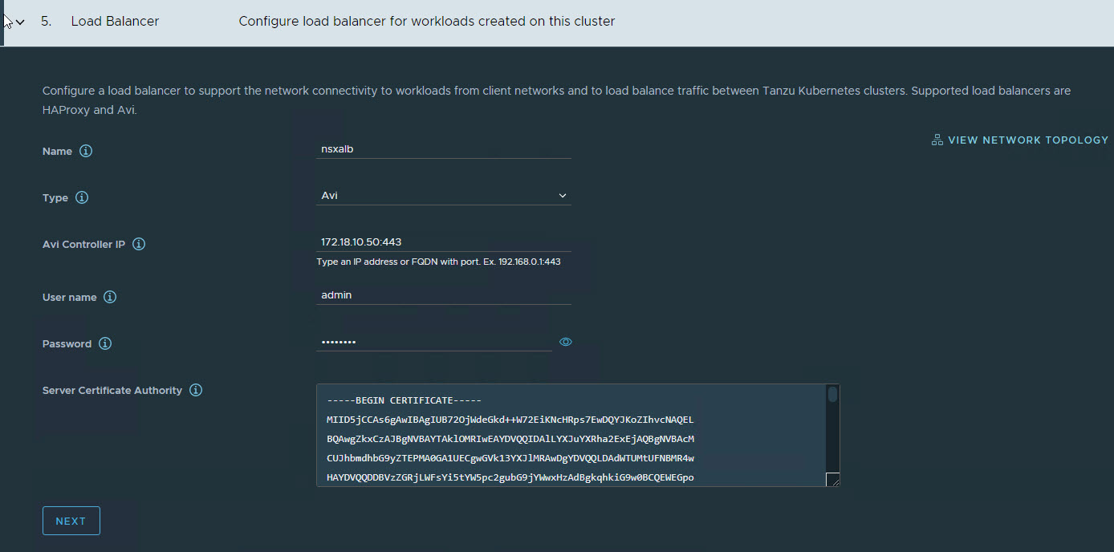This screenshot has width=1114, height=552.
Task: Select the Load Balancer step header title
Action: (115, 22)
